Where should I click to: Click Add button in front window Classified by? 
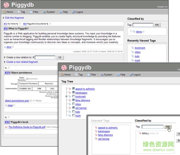point(168,127)
